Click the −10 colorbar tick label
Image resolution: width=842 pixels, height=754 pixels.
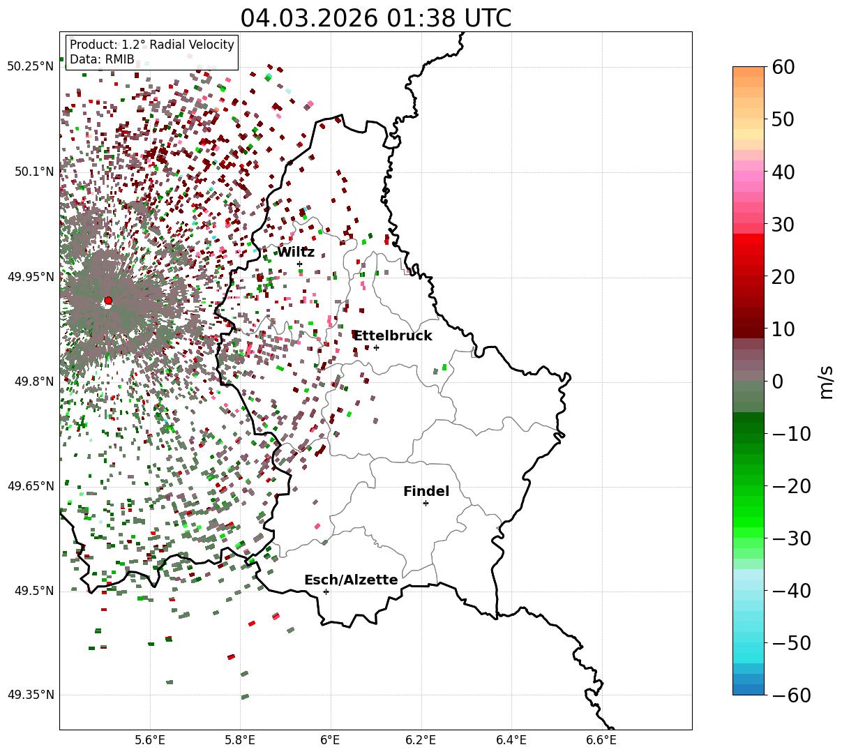(x=791, y=434)
